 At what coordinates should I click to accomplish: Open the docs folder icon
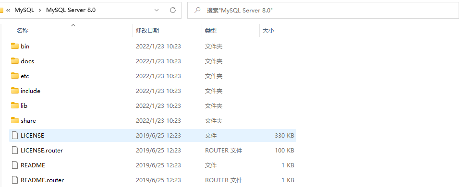coord(15,61)
